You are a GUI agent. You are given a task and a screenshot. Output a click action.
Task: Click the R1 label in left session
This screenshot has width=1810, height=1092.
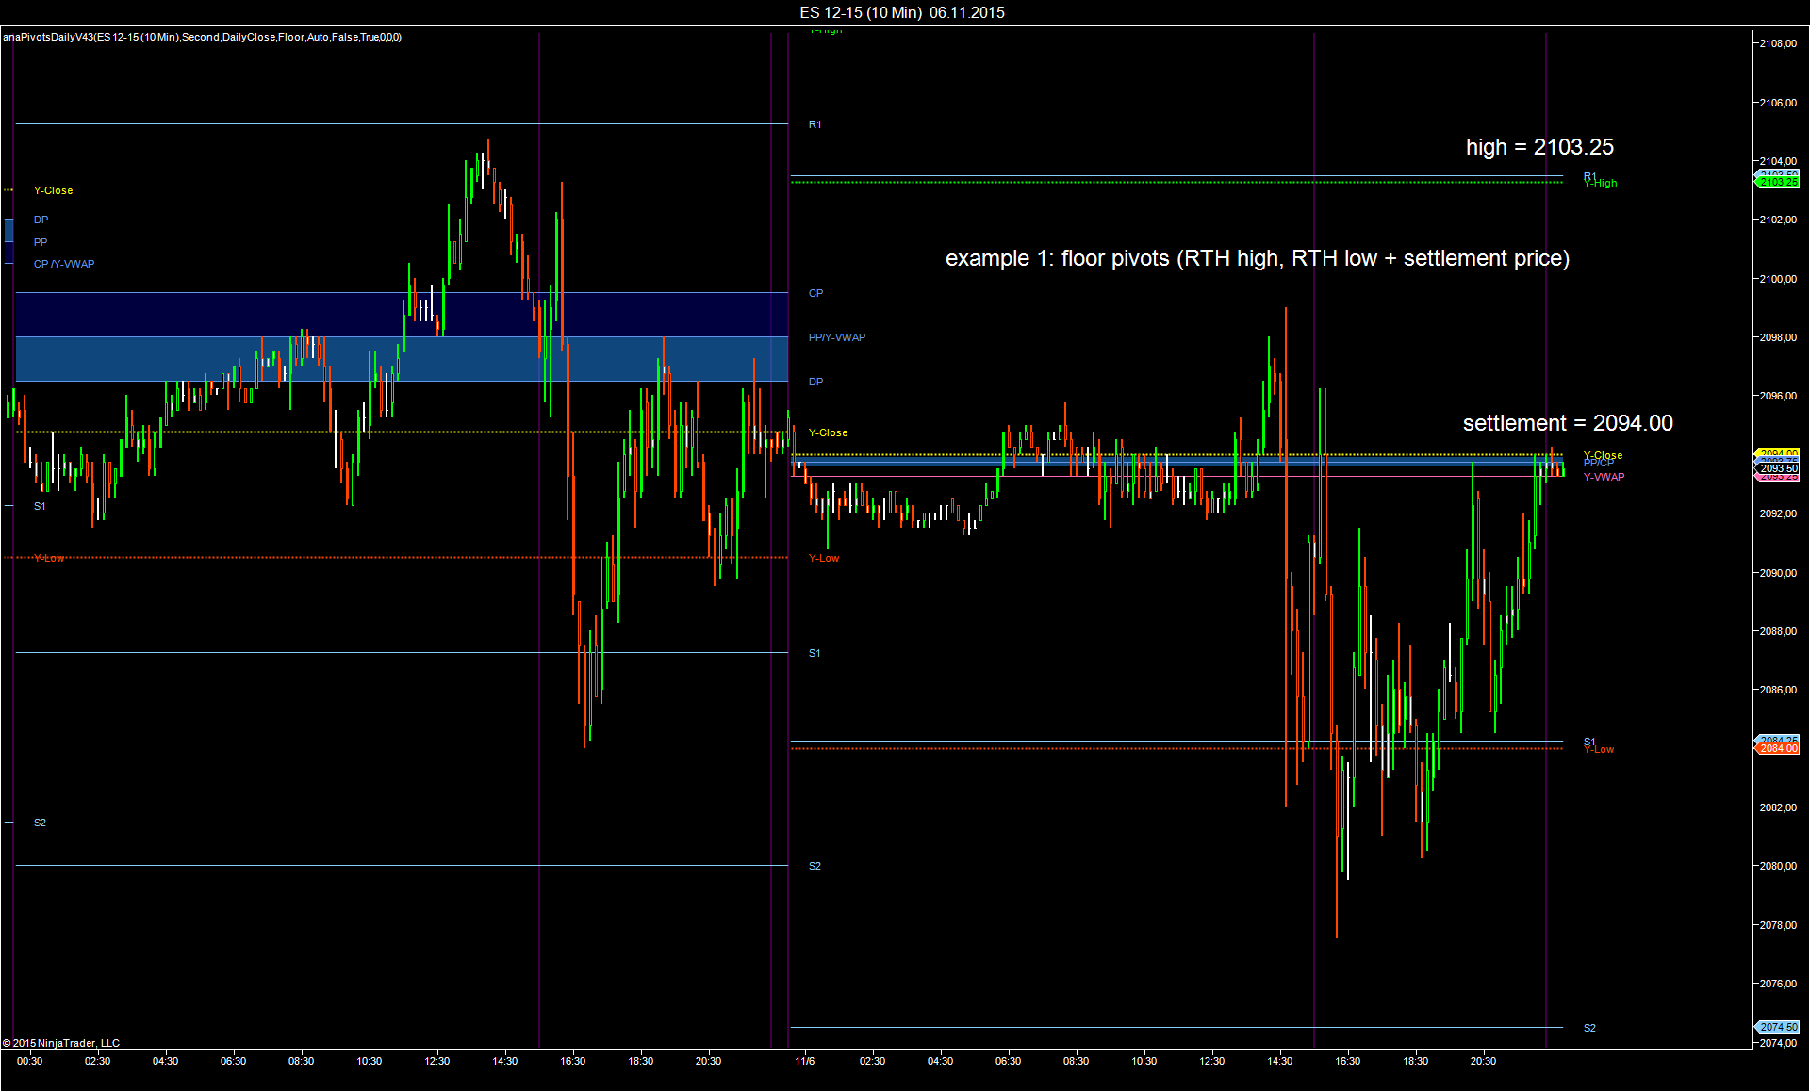815,124
